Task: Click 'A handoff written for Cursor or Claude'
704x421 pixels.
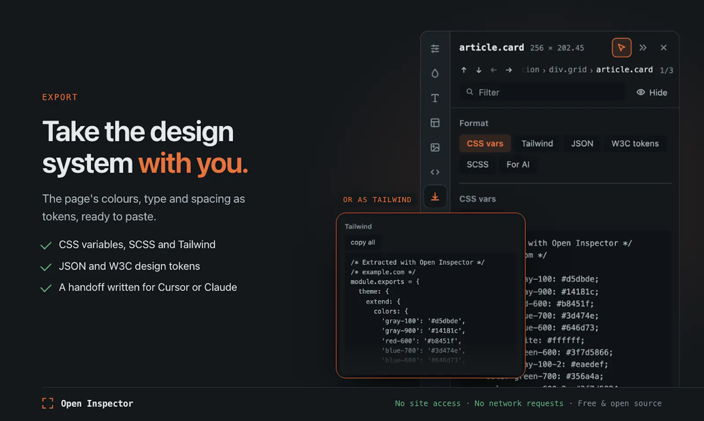Action: click(148, 287)
